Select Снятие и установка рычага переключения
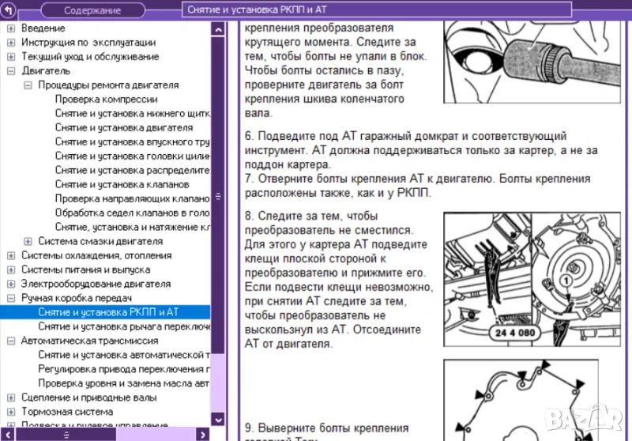Image resolution: width=632 pixels, height=441 pixels. (x=123, y=326)
